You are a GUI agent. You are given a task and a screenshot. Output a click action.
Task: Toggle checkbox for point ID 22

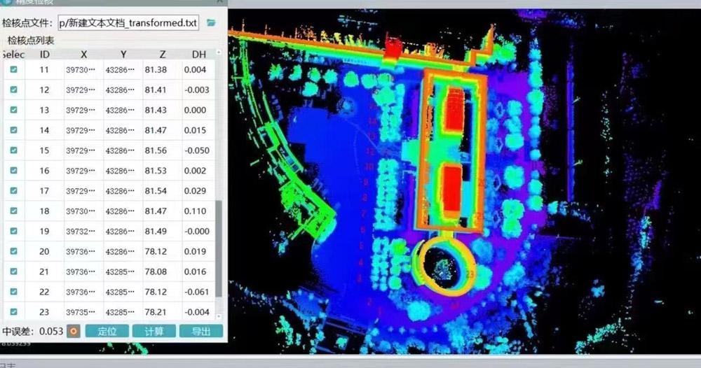(x=14, y=292)
